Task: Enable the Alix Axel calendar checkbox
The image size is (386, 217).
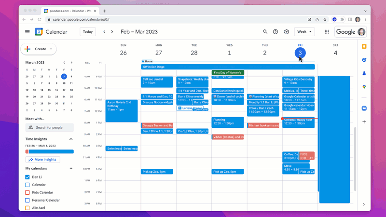Action: tap(28, 208)
